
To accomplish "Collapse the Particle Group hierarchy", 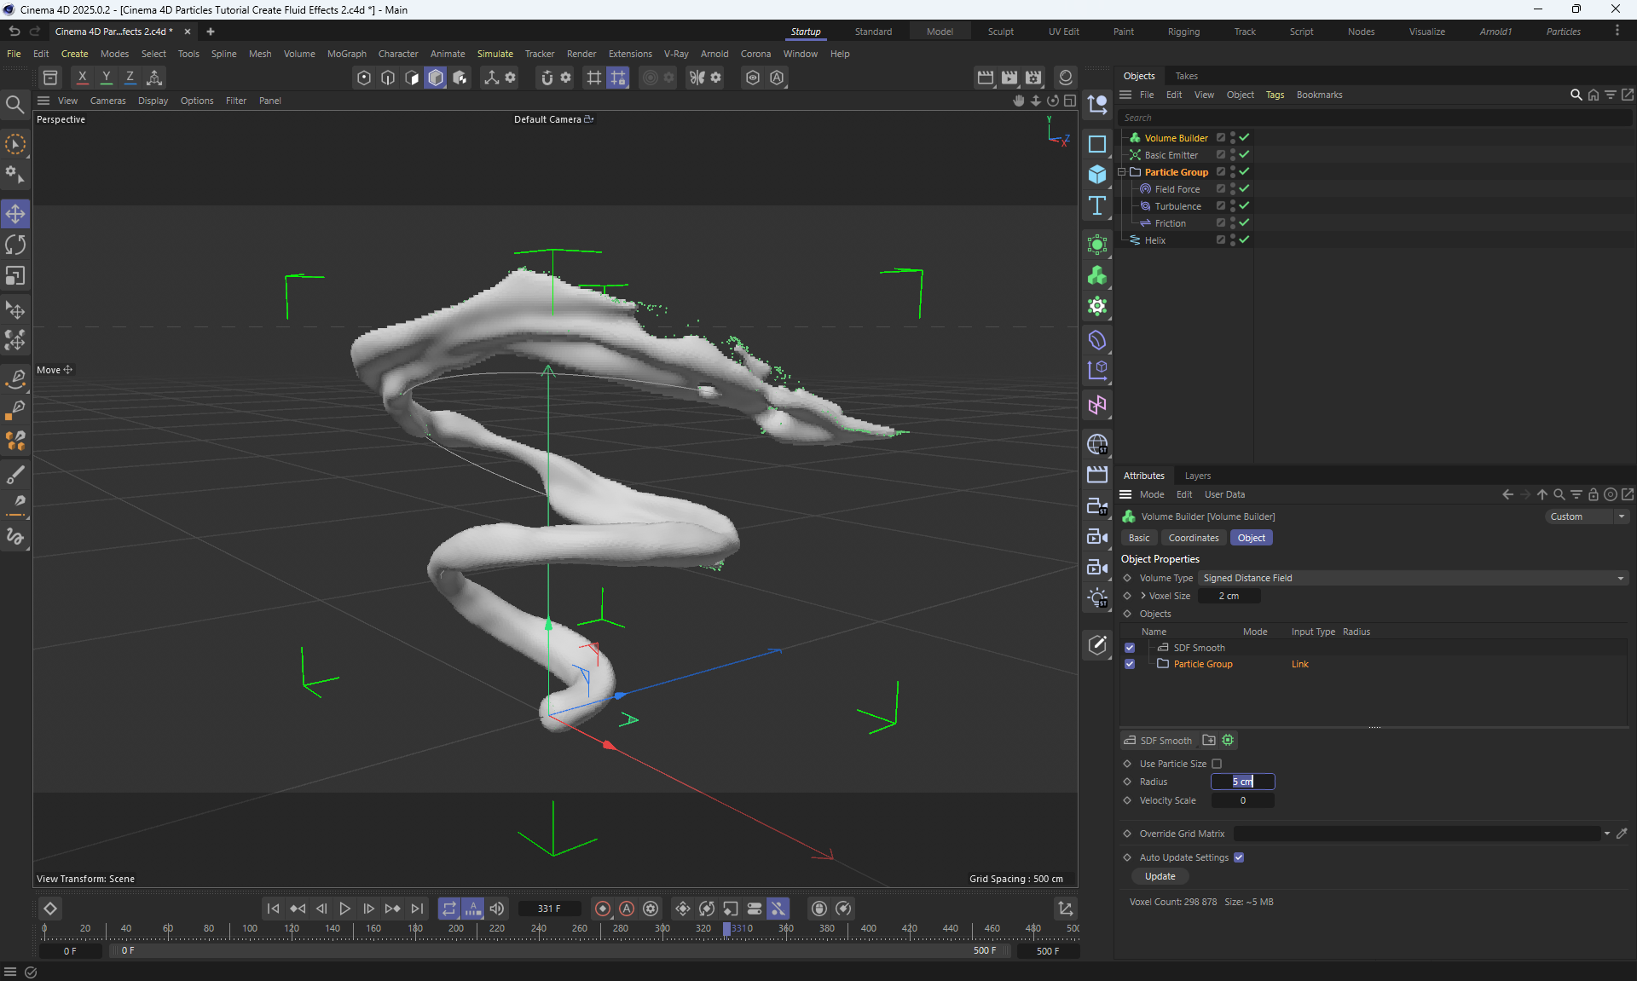I will 1122,172.
